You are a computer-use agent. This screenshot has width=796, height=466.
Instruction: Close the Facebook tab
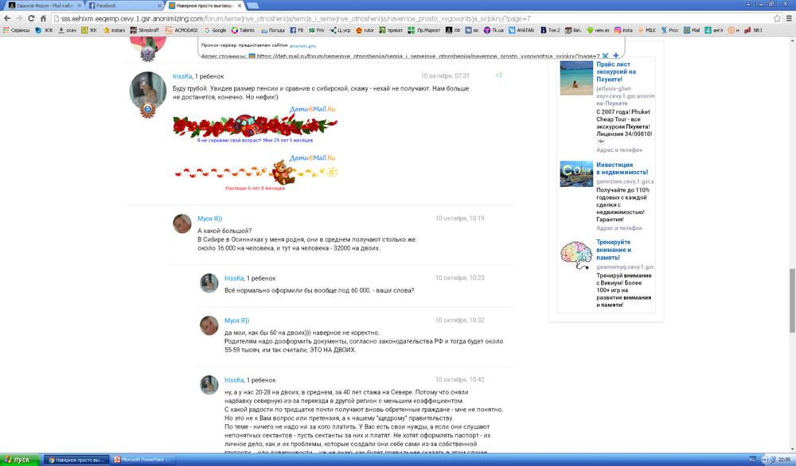(x=159, y=6)
